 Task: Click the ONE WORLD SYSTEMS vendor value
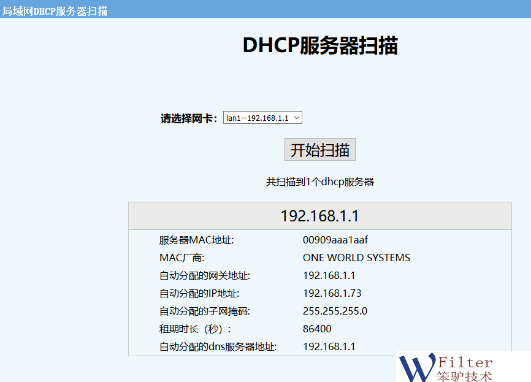[356, 258]
